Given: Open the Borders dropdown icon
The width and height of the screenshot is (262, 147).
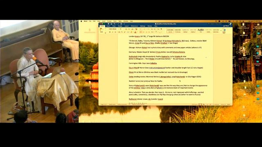Looking at the screenshot, I should (160, 32).
